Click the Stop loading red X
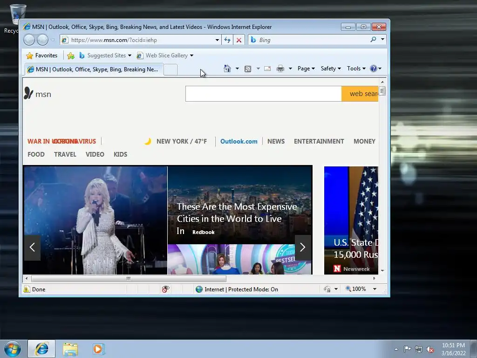The image size is (477, 358). pyautogui.click(x=239, y=40)
